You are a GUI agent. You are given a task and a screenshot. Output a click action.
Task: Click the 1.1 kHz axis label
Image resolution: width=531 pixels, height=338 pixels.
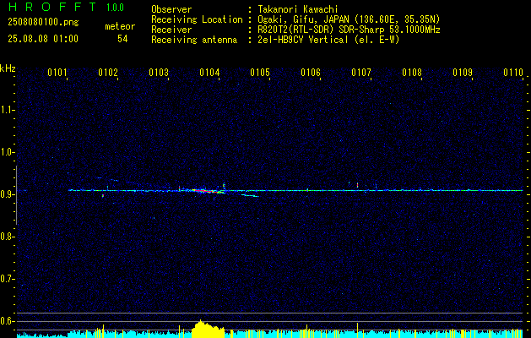(x=7, y=110)
